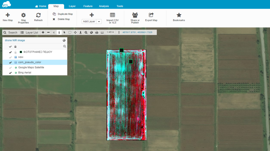Click the full extent globe tool
The width and height of the screenshot is (270, 151).
(x=91, y=32)
